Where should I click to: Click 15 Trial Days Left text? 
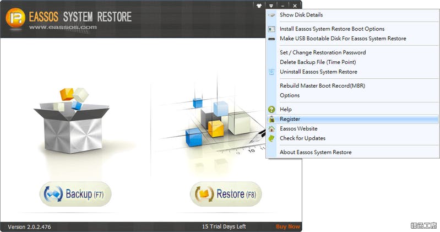[x=224, y=226]
